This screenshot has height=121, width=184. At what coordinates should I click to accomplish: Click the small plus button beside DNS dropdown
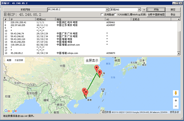tap(144, 10)
